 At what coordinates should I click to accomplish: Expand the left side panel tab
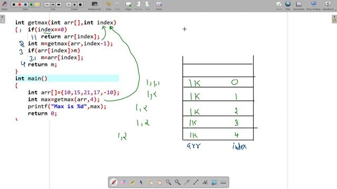click(x=2, y=19)
